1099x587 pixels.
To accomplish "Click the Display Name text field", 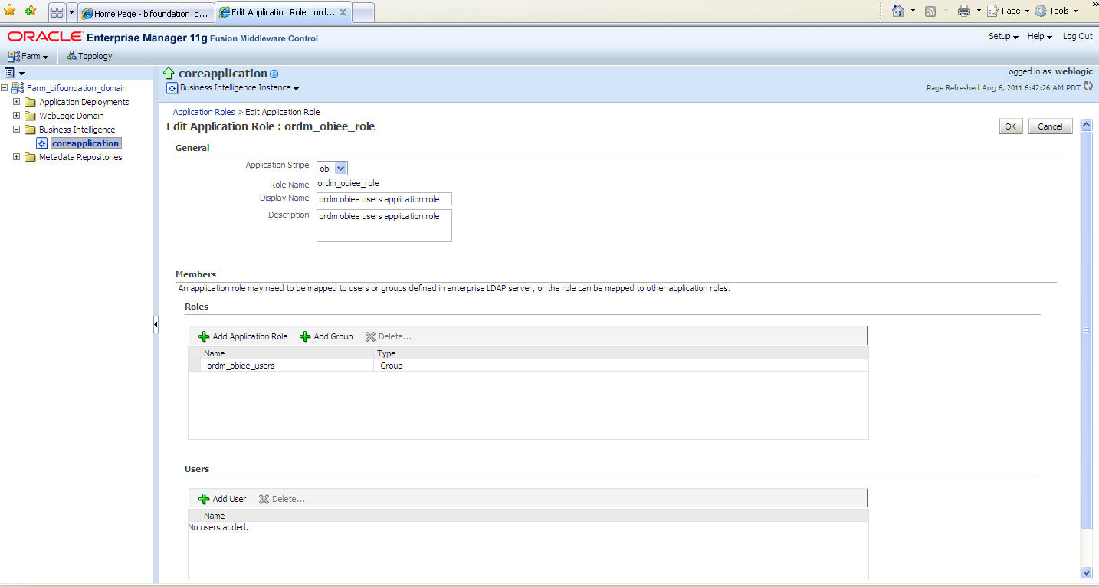I will pos(384,199).
